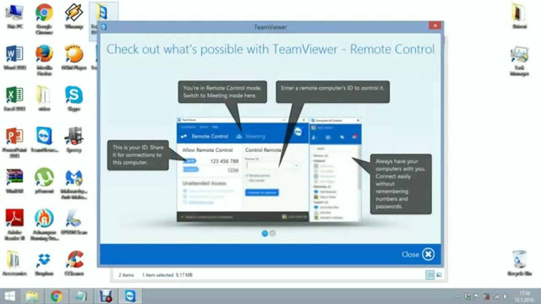Select Recycle Bin desktop icon
Viewport: 541px width, 304px height.
[519, 263]
